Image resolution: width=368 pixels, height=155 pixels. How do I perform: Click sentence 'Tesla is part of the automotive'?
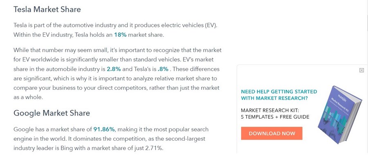tap(115, 25)
